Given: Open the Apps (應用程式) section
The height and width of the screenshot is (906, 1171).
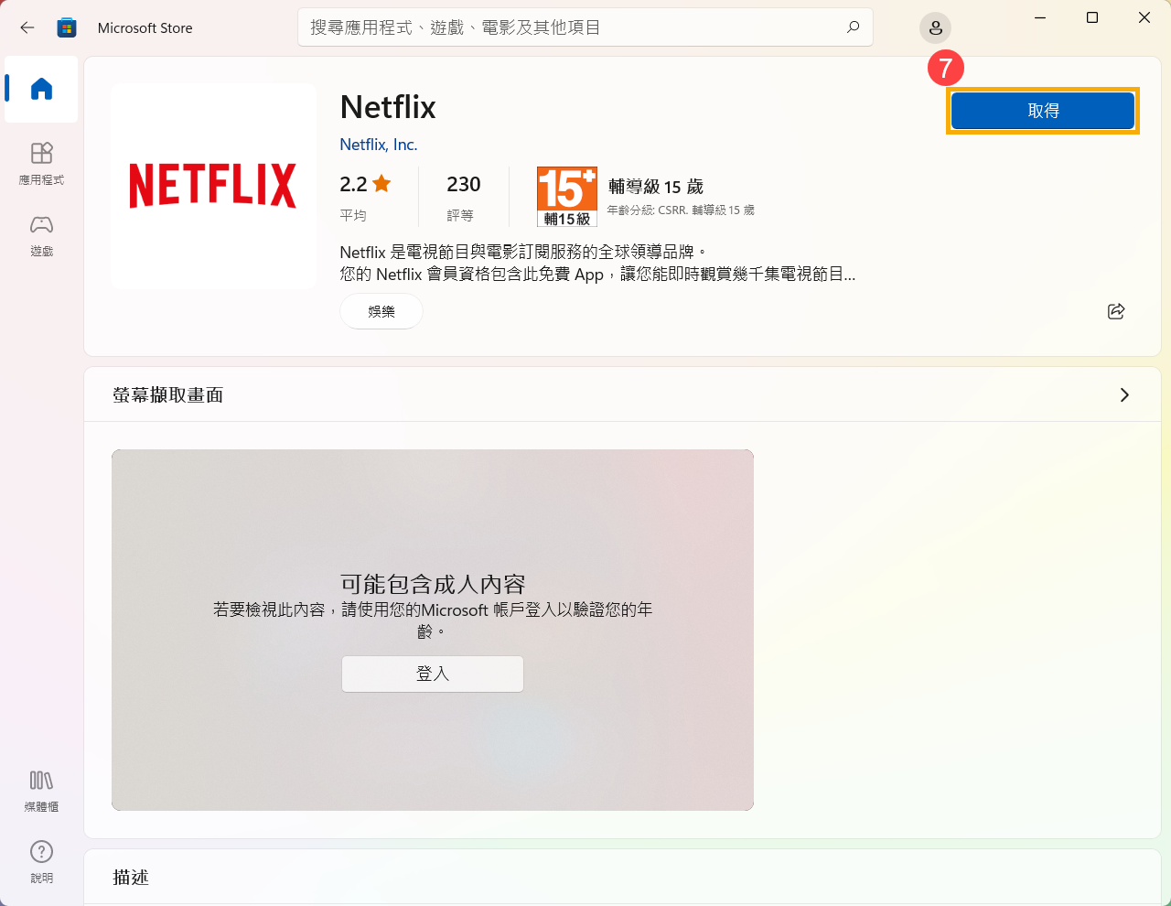Looking at the screenshot, I should pyautogui.click(x=41, y=163).
